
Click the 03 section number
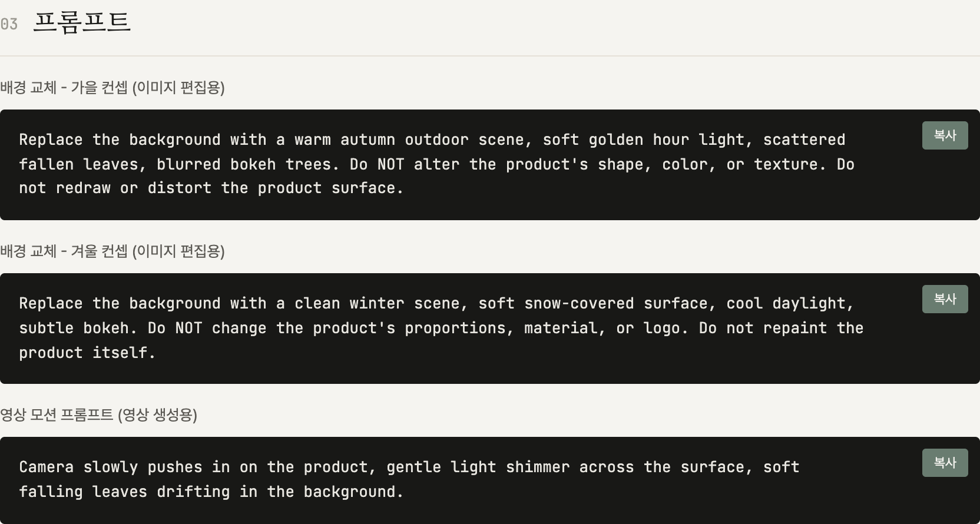click(x=9, y=24)
